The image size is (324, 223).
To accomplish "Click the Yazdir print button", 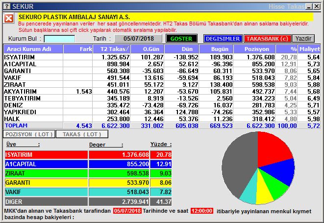I will coord(304,38).
